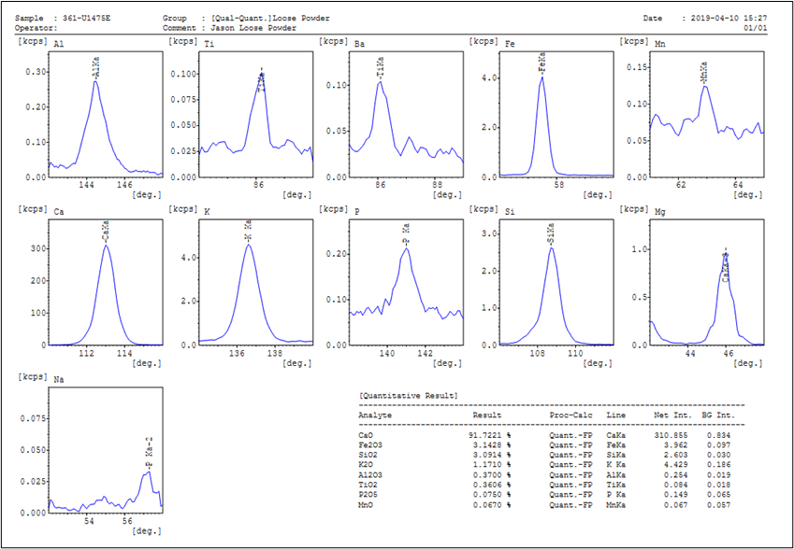794x549 pixels.
Task: Click the Proc-Calc column header
Action: click(570, 415)
